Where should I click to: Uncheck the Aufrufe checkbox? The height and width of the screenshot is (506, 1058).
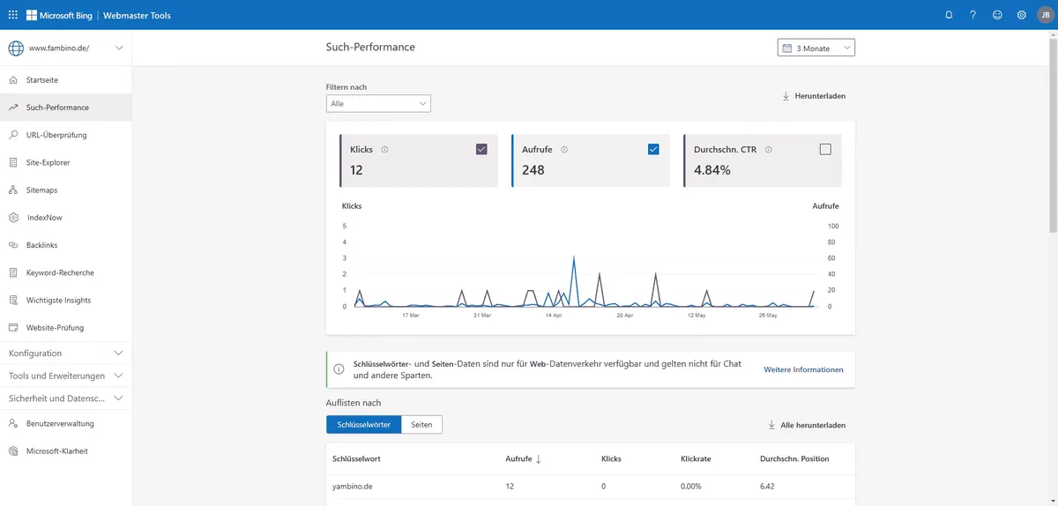pyautogui.click(x=653, y=149)
